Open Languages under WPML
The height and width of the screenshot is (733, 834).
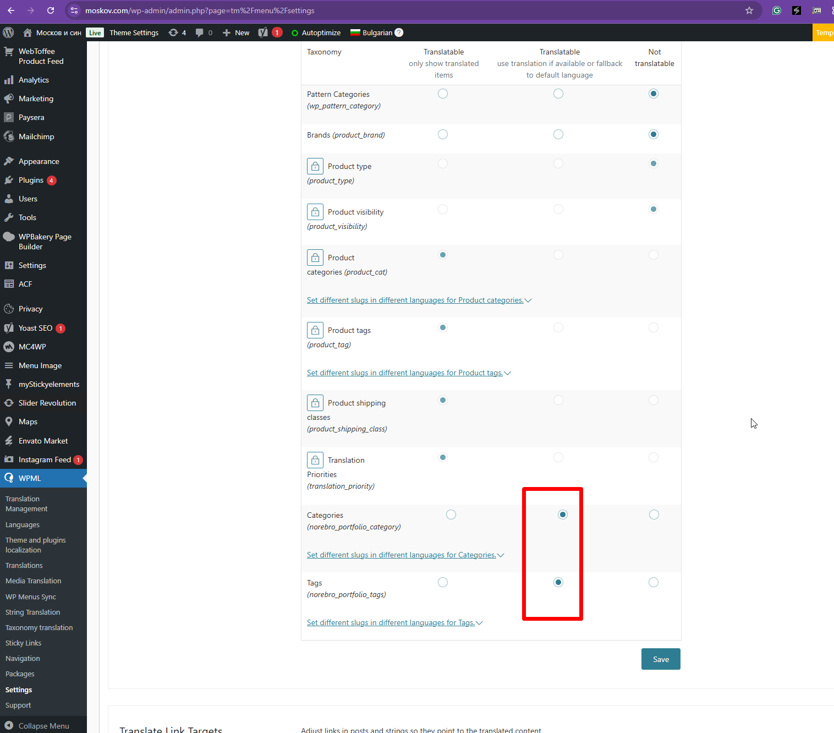click(x=23, y=524)
